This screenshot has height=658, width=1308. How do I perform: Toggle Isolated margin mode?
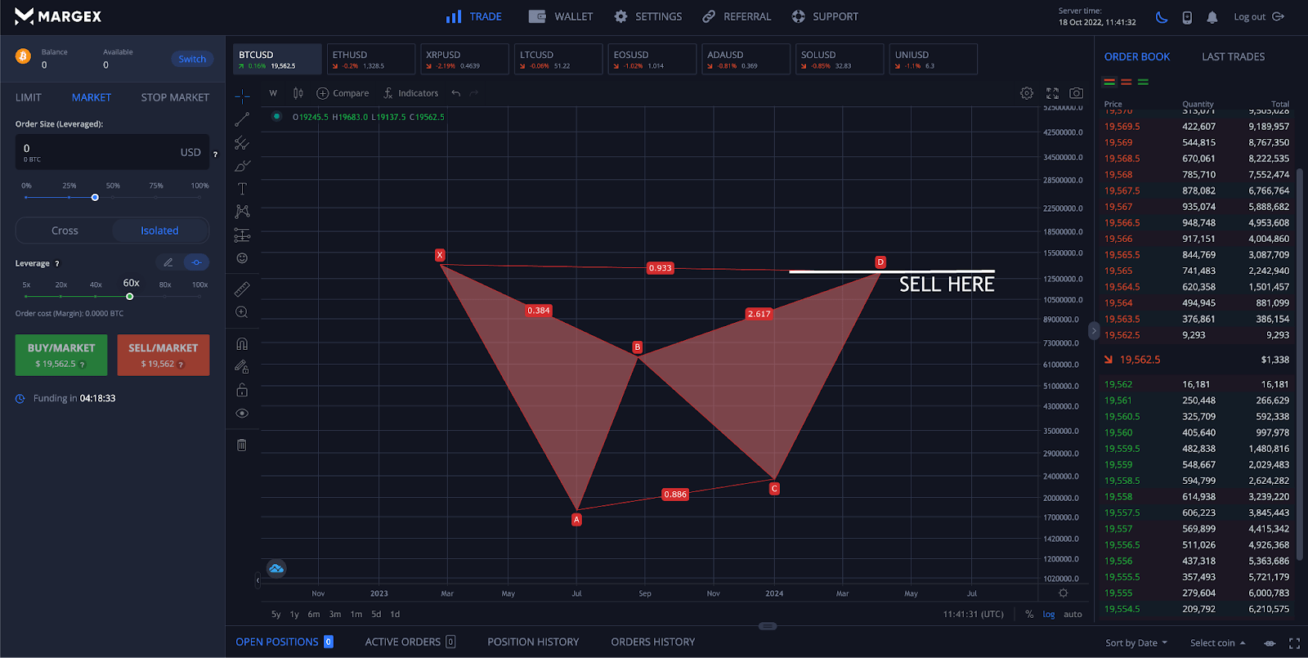[x=159, y=231]
